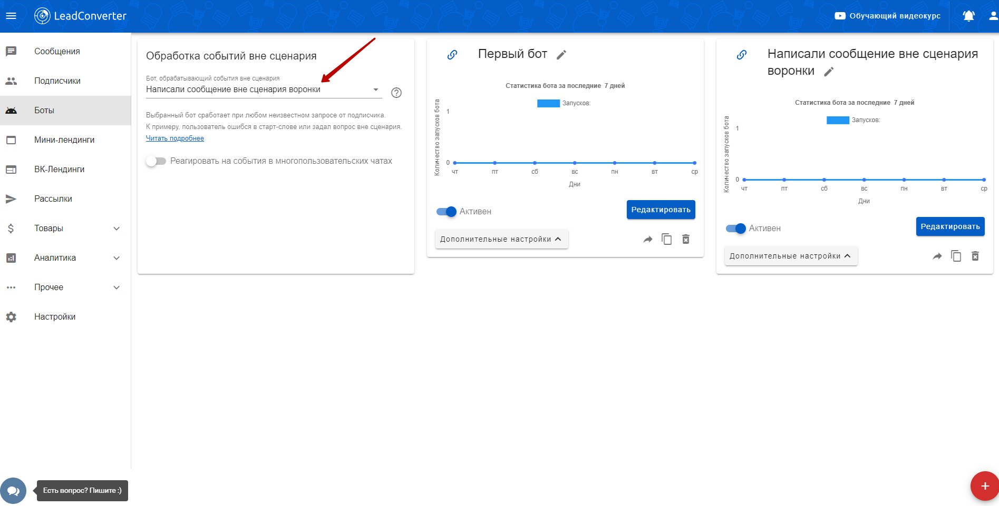The image size is (999, 506).
Task: Copy link of Первый бот
Action: 452,55
